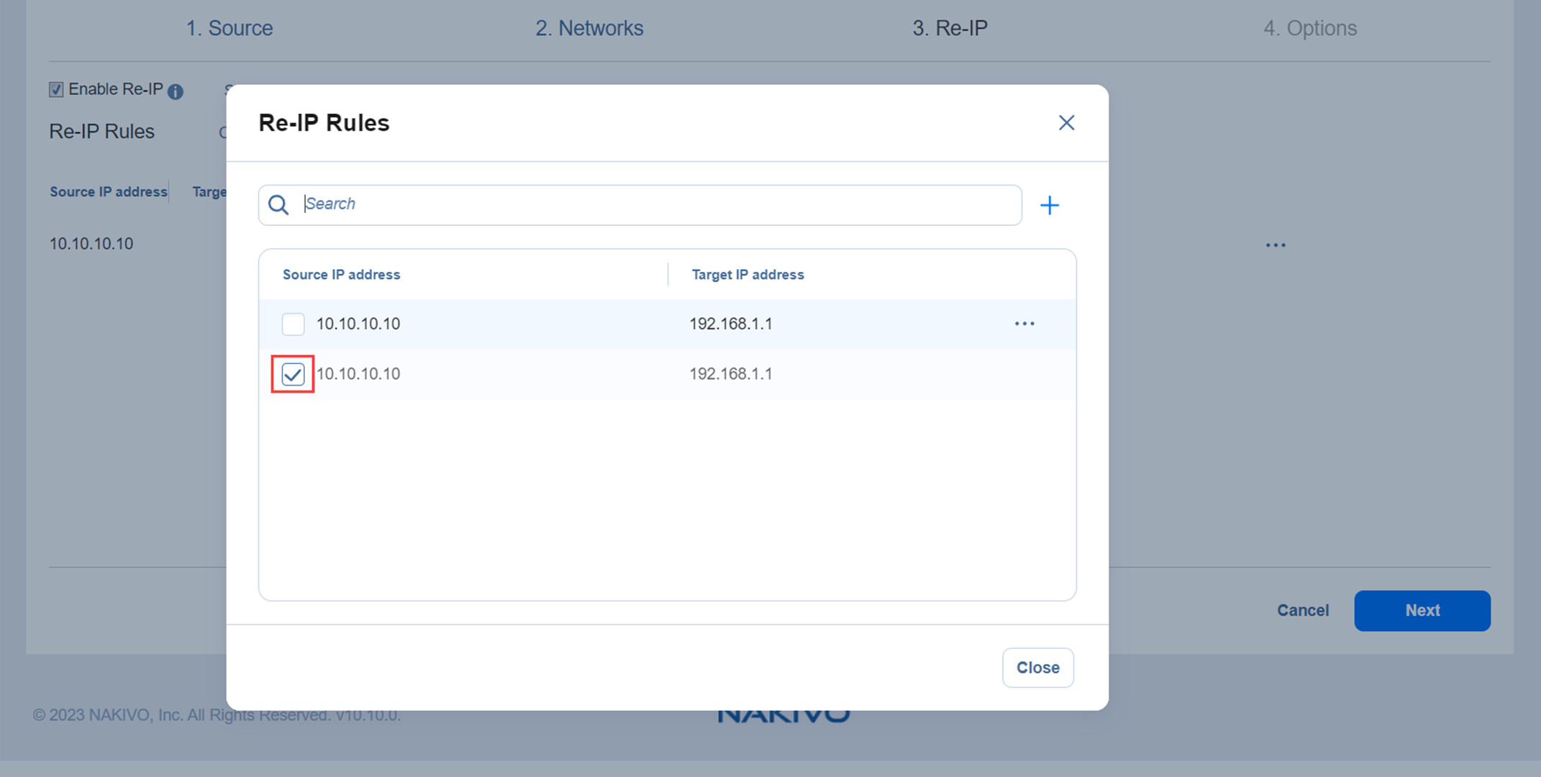This screenshot has height=777, width=1541.
Task: Select the 3. Re-IP step tab
Action: [x=950, y=28]
